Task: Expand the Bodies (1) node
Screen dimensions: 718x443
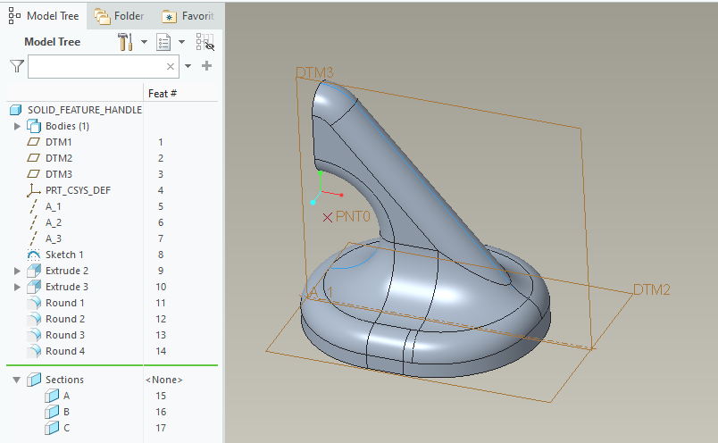Action: pos(17,126)
